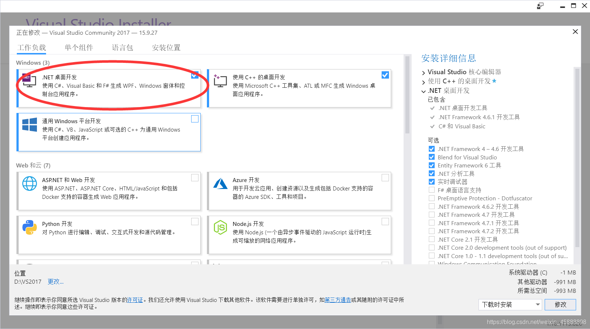Uncheck Entity Framework 6 tools option
Screen dimensions: 590x329
pyautogui.click(x=432, y=165)
